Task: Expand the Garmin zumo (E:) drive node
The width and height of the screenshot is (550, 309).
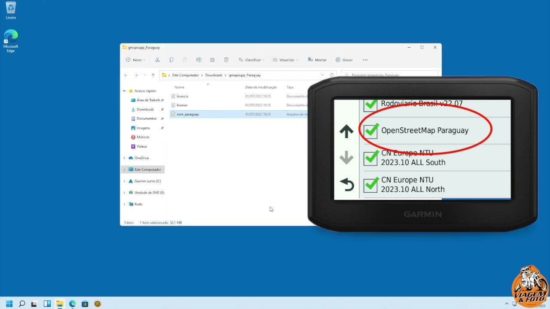Action: pos(124,181)
